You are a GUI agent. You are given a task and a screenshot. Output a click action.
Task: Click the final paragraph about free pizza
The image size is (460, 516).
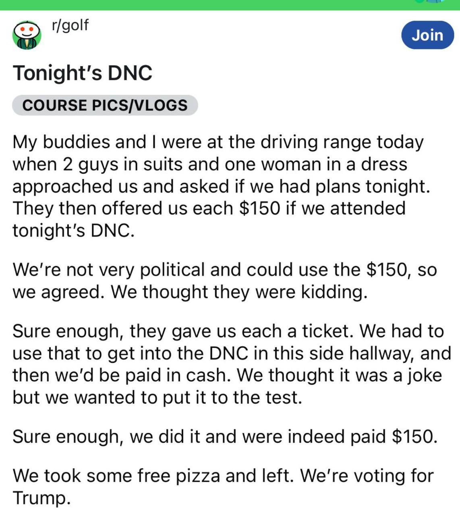coord(223,487)
